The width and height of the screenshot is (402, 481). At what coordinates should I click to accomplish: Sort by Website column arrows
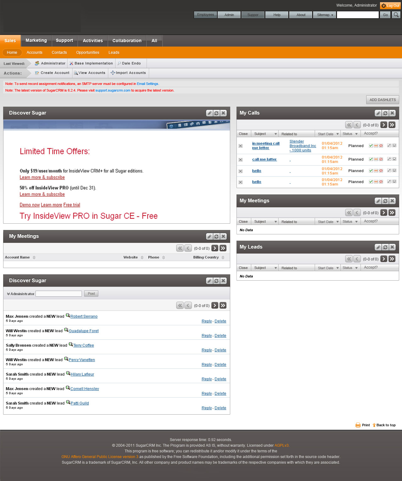(142, 257)
